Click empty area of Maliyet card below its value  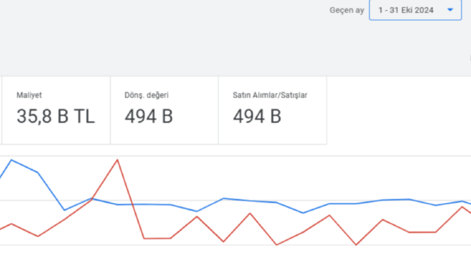point(56,135)
